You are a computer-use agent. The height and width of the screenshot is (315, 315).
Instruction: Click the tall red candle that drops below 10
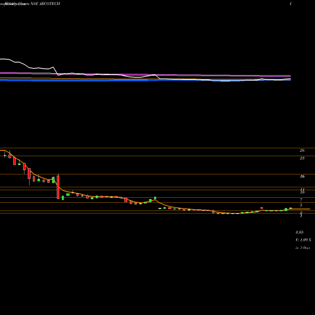coord(58,187)
